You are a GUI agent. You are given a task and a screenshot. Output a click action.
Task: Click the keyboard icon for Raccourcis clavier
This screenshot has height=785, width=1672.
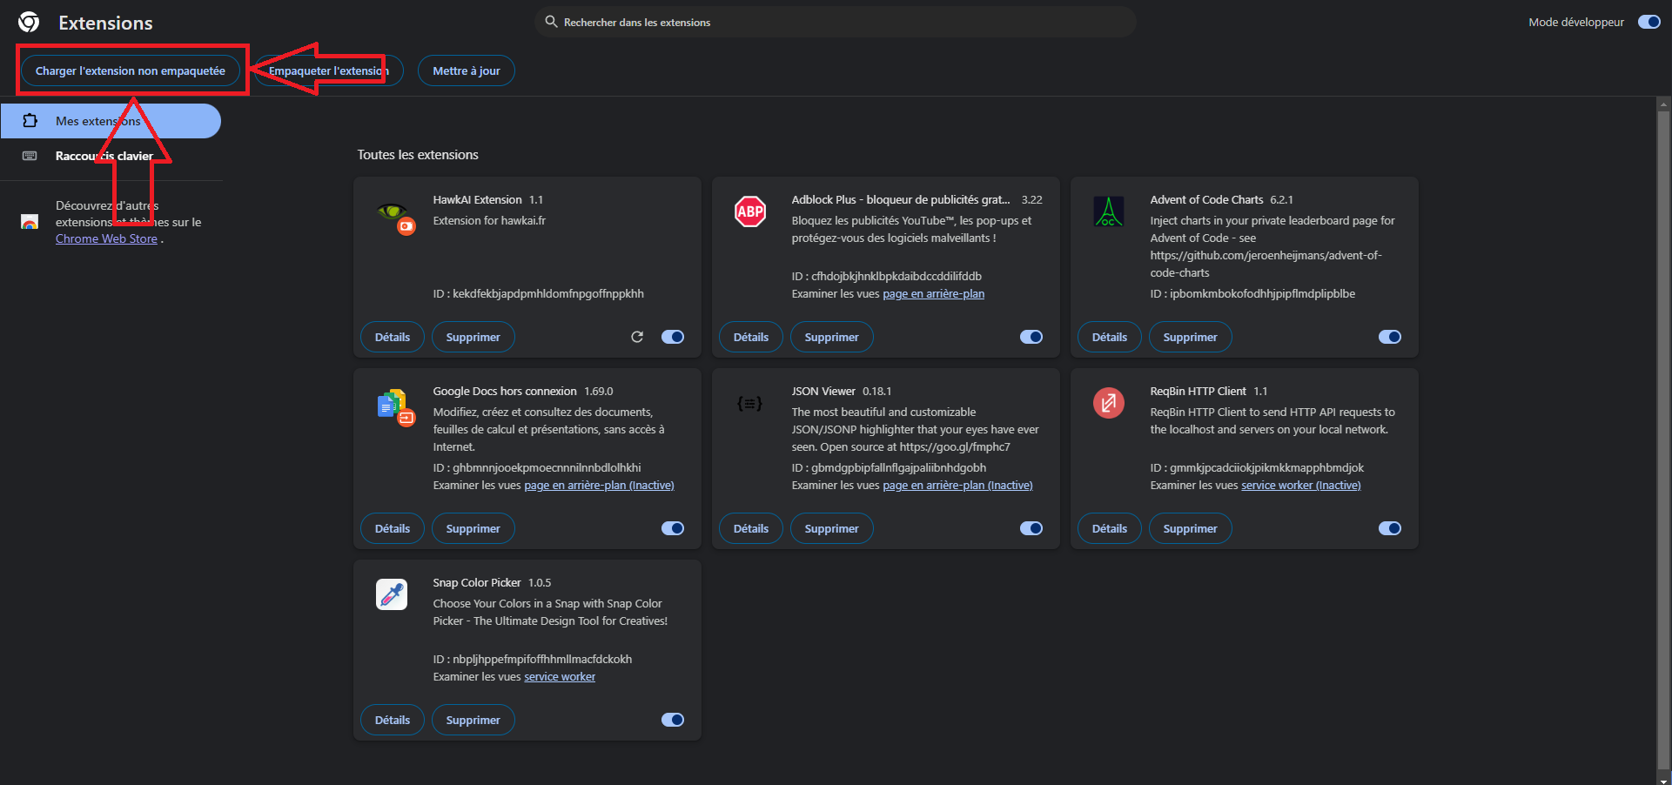coord(30,156)
